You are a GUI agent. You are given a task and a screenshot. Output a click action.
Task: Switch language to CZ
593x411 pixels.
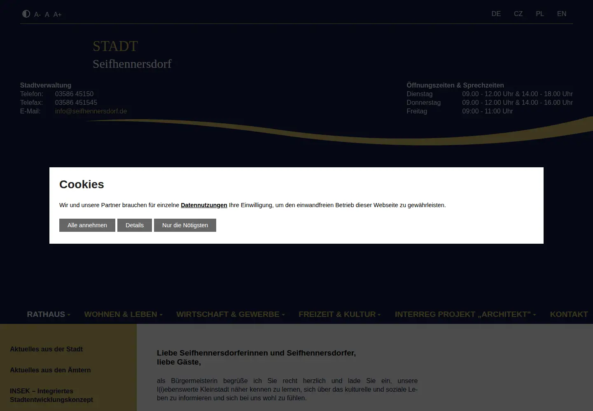[518, 14]
